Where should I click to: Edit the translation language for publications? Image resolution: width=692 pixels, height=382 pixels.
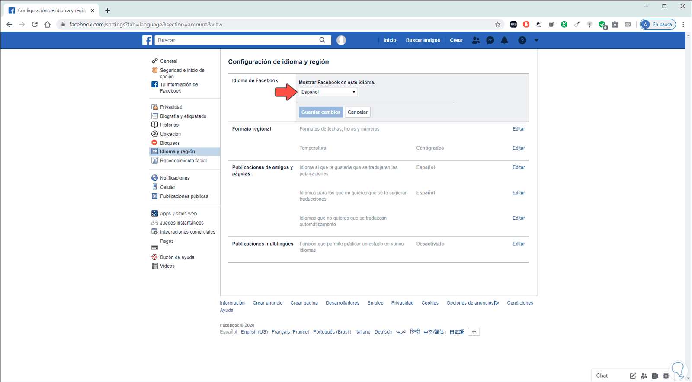[519, 167]
